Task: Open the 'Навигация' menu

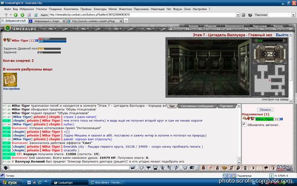Action: click(x=157, y=9)
